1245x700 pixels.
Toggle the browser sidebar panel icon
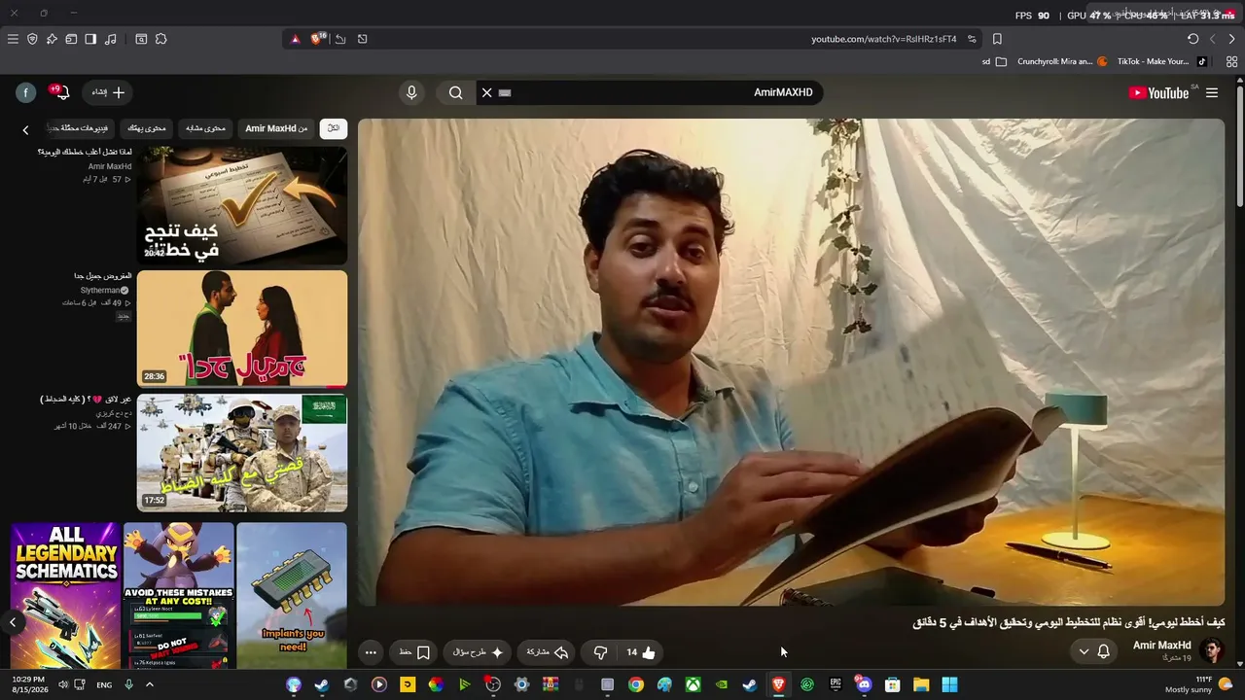[90, 39]
